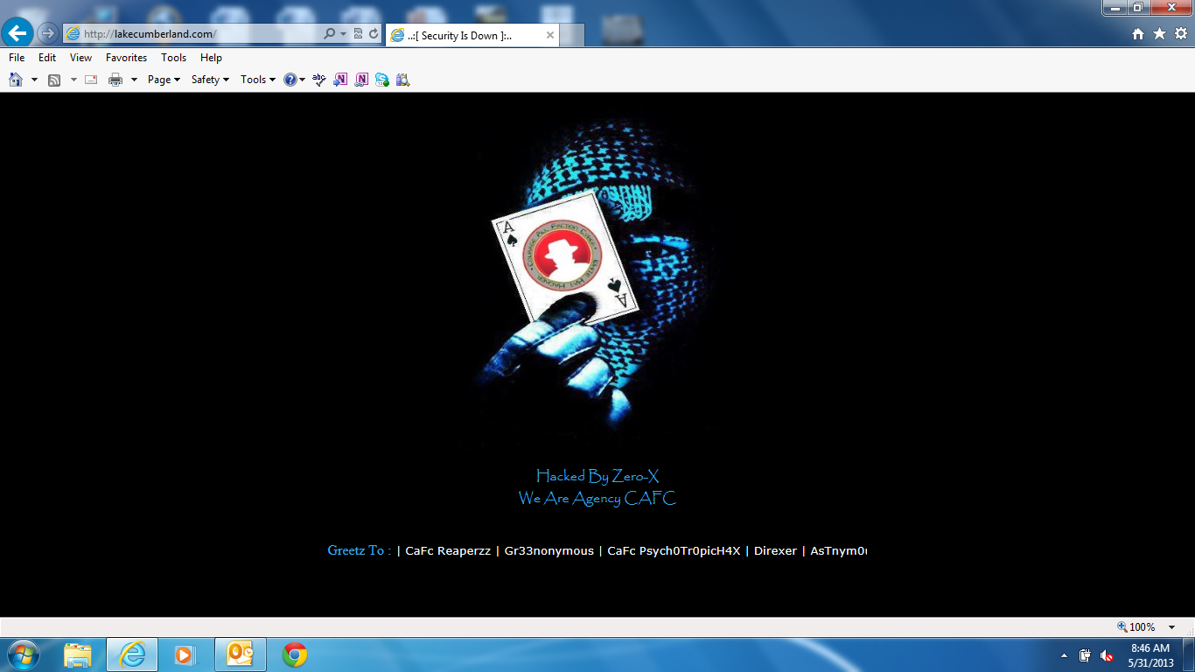
Task: Click the OneNote Linked Notes icon
Action: point(361,80)
